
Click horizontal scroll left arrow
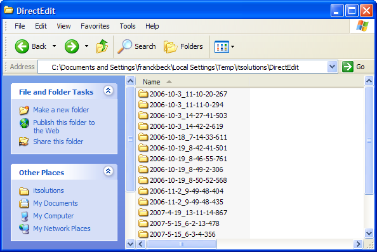(x=141, y=244)
